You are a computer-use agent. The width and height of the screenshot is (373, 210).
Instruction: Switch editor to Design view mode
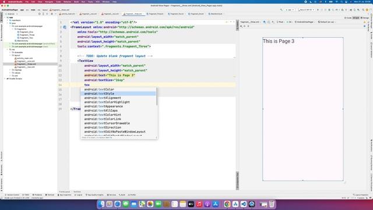[x=365, y=18]
